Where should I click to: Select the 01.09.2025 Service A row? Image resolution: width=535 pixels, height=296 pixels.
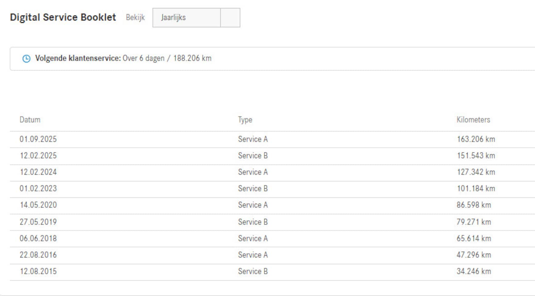[x=272, y=139]
